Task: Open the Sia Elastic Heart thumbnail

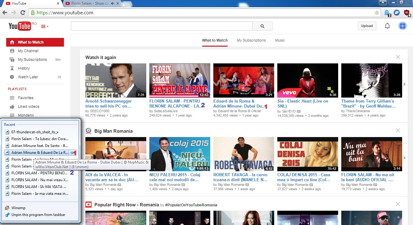Action: (308, 80)
